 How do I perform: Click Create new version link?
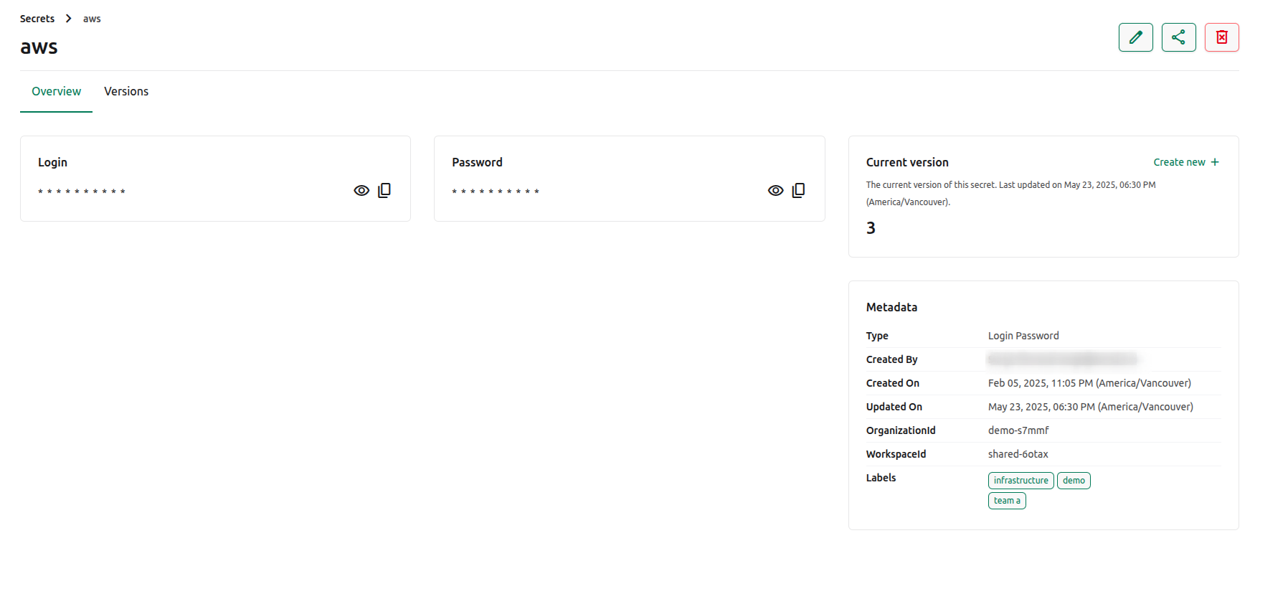click(x=1186, y=162)
